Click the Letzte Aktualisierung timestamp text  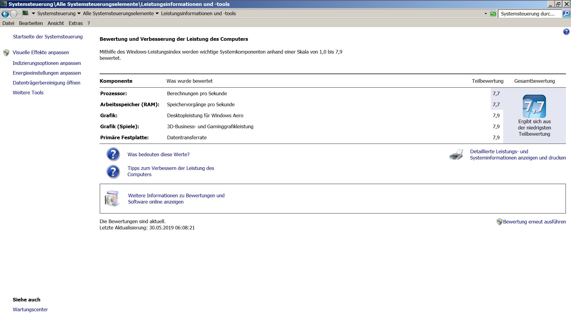[x=147, y=228]
